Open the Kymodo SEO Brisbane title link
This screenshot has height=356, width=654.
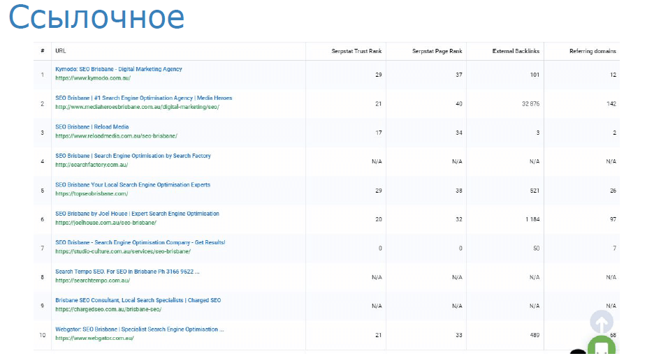click(119, 69)
